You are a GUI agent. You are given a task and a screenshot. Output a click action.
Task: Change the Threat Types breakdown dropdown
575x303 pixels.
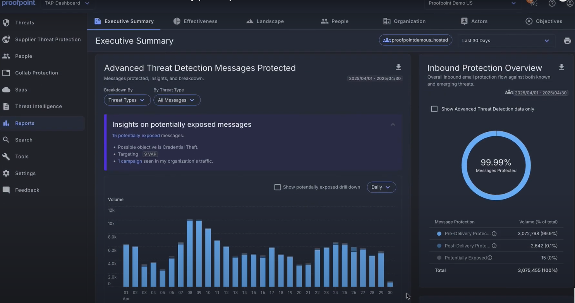tap(127, 100)
